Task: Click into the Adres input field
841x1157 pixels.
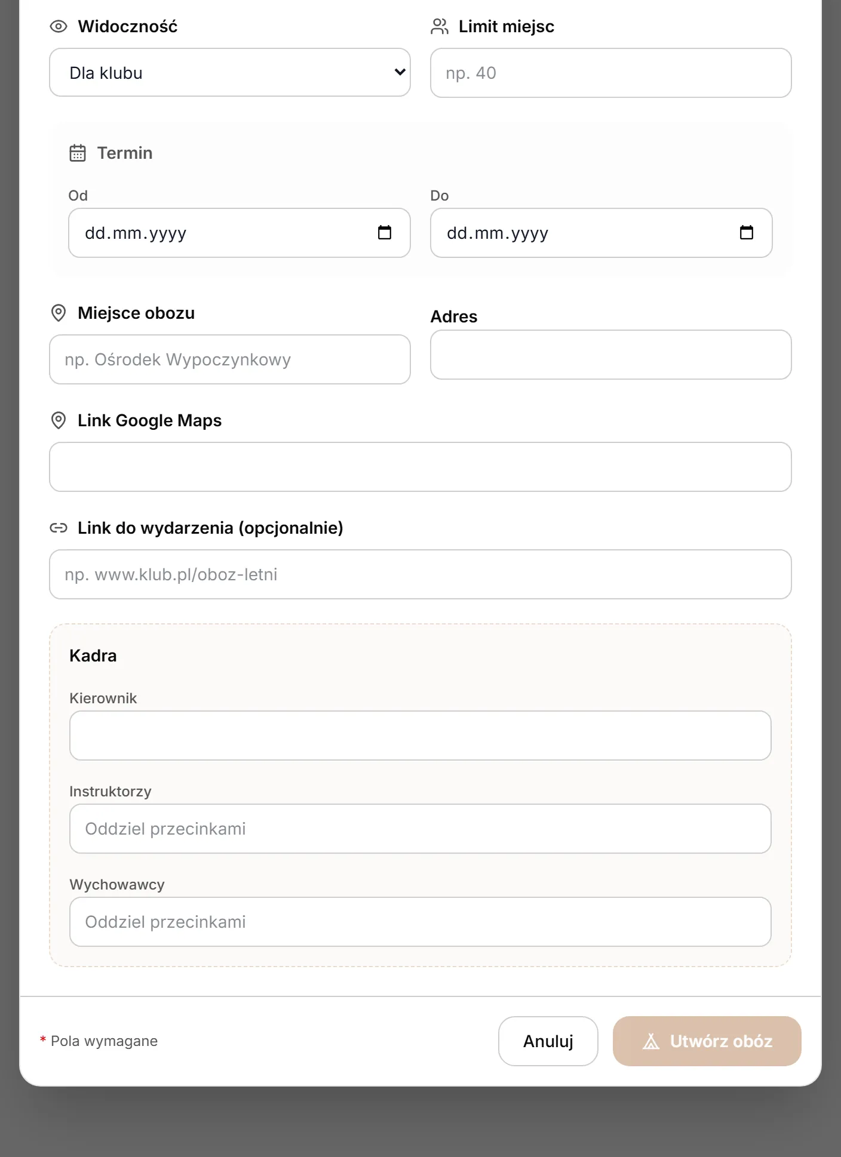Action: click(x=611, y=355)
